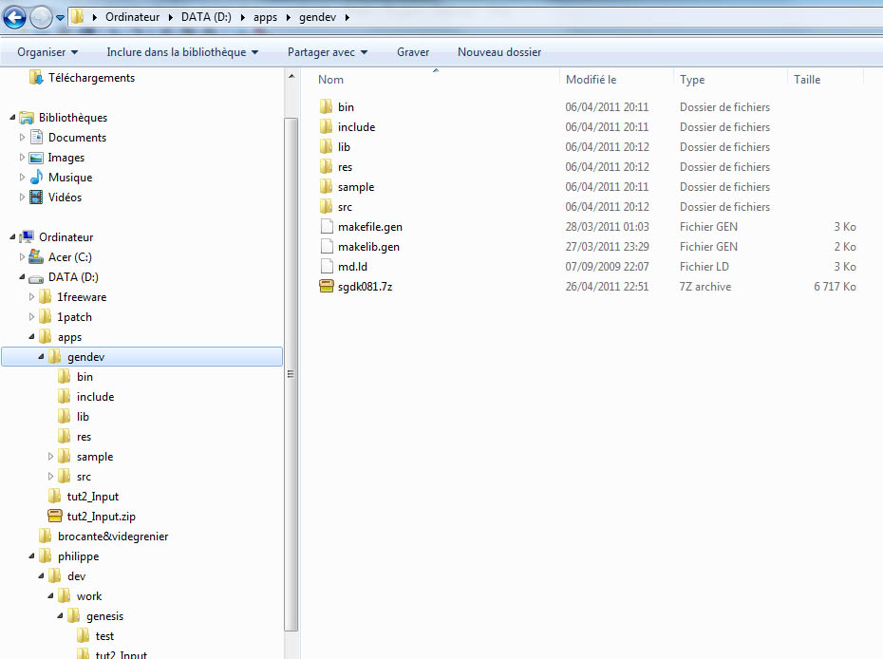Collapse the gendev tree node
The height and width of the screenshot is (659, 883).
41,357
